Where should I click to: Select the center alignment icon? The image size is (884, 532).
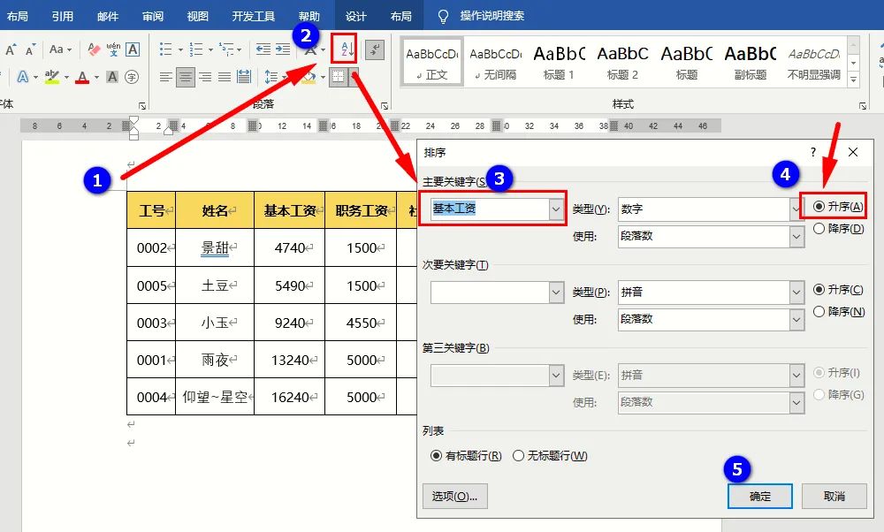click(x=185, y=78)
